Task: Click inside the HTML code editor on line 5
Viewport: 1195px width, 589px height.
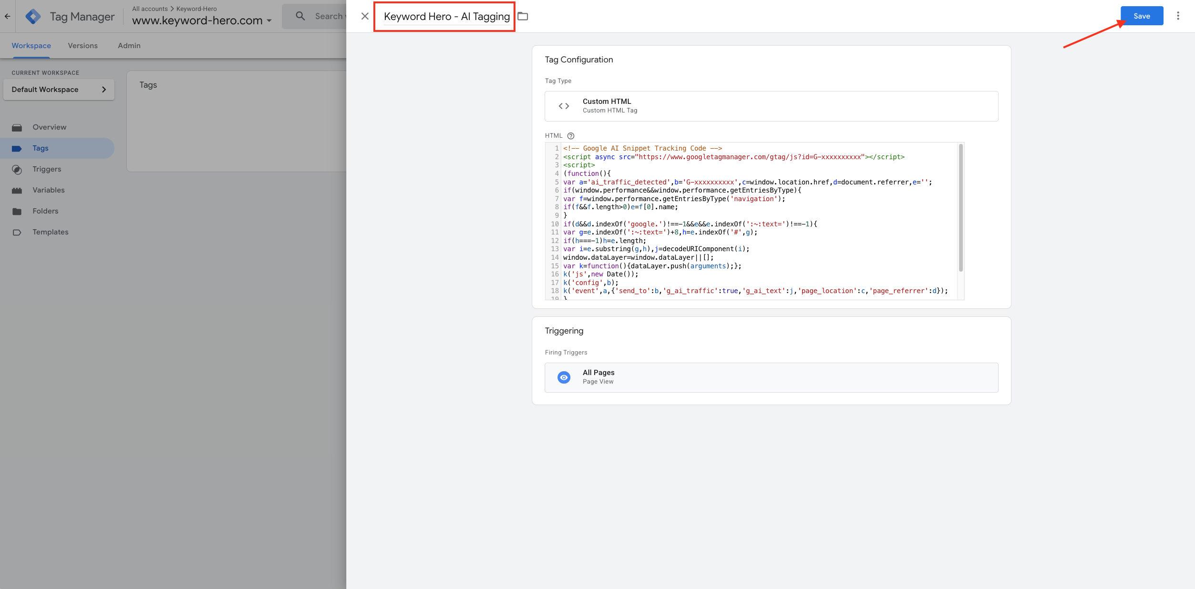Action: [747, 182]
